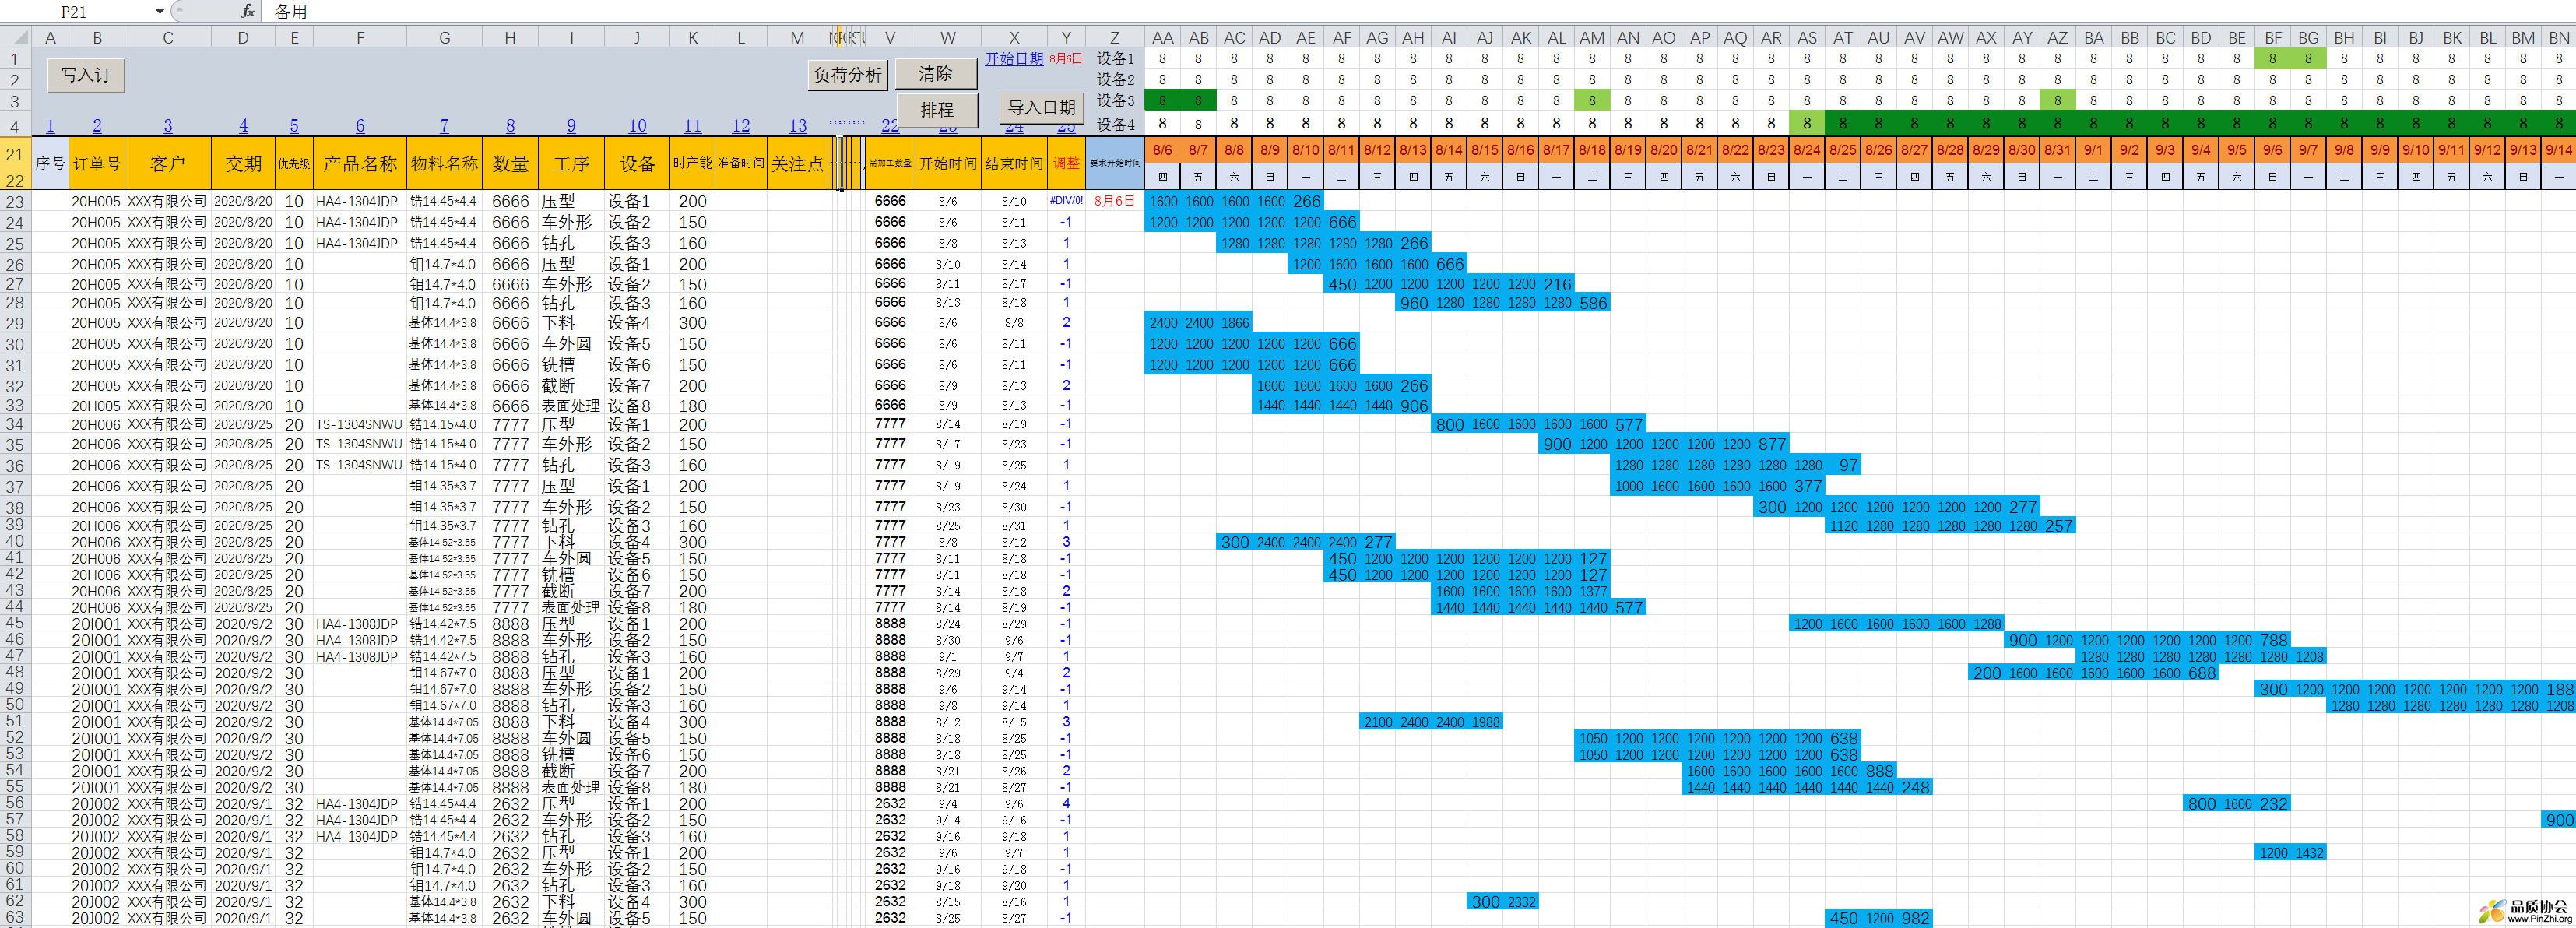This screenshot has height=928, width=2576.
Task: Click the 写入订 button
Action: [x=85, y=75]
